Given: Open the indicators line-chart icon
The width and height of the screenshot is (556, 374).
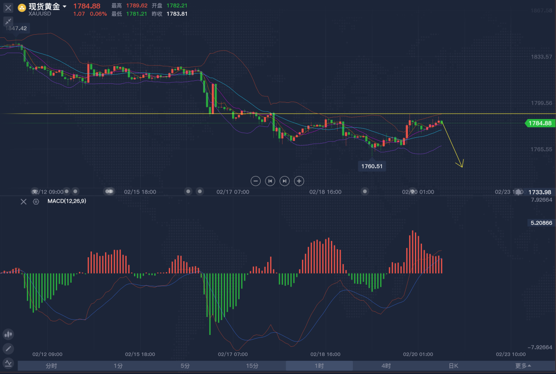Looking at the screenshot, I should 8,363.
